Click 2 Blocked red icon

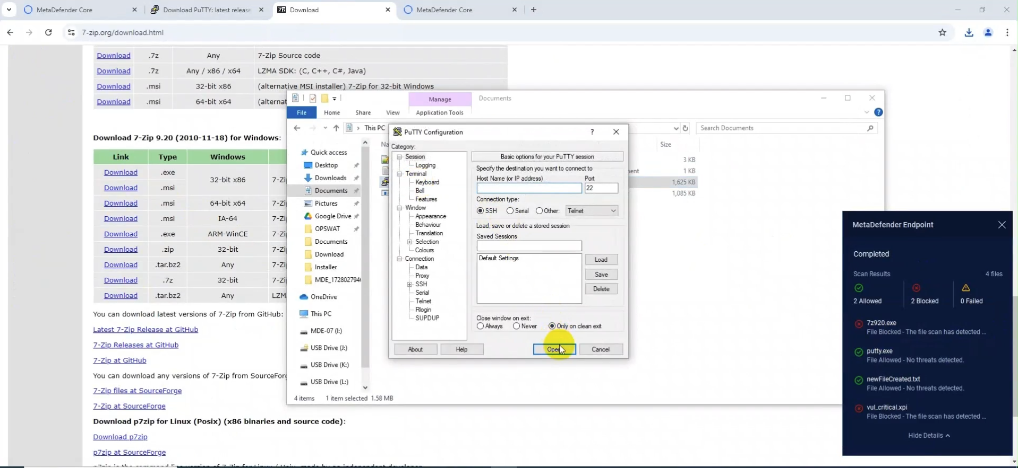pyautogui.click(x=916, y=288)
